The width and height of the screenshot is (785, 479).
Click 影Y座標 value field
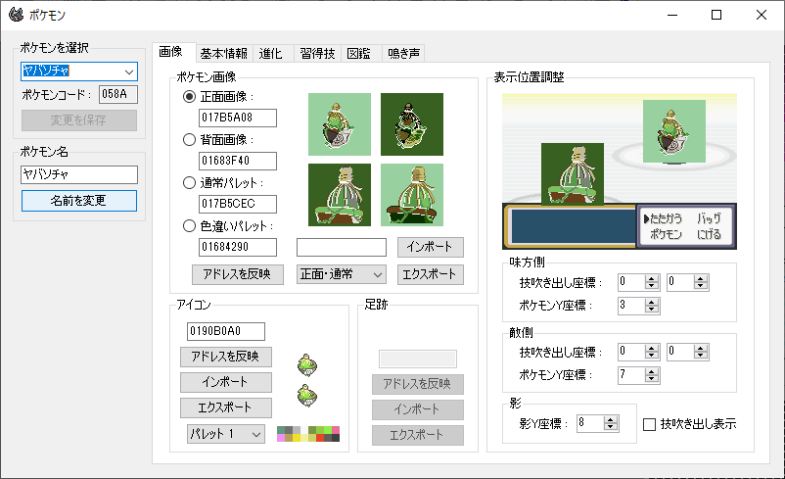click(591, 424)
